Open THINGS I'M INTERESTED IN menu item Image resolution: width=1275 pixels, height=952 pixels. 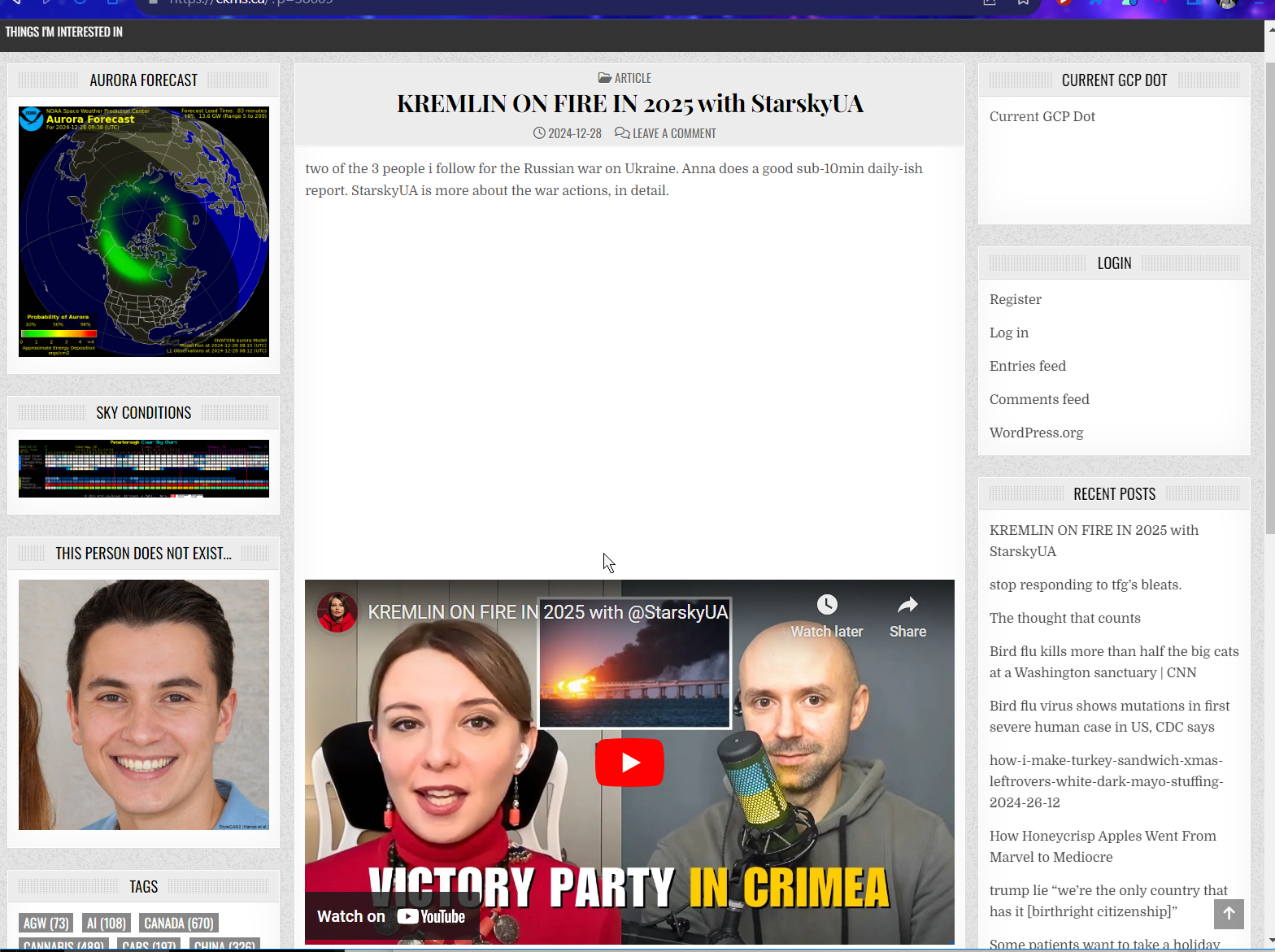point(64,32)
